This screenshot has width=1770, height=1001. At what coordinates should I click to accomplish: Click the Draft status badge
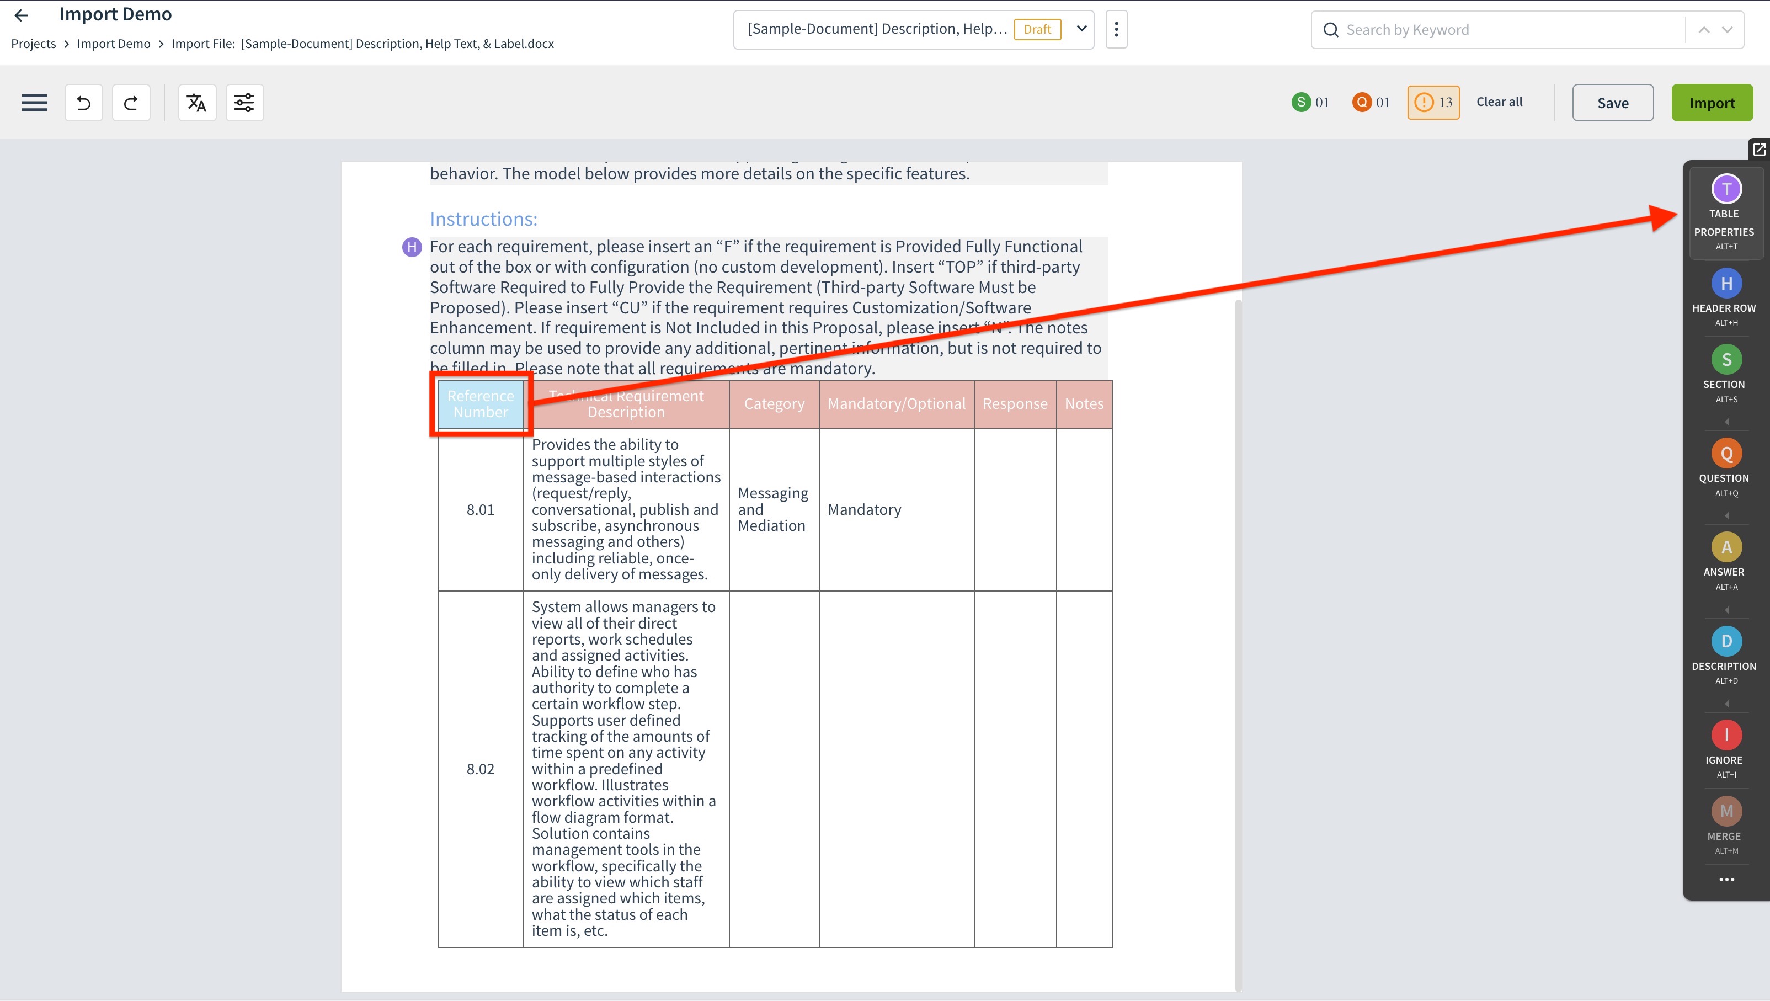click(1037, 30)
